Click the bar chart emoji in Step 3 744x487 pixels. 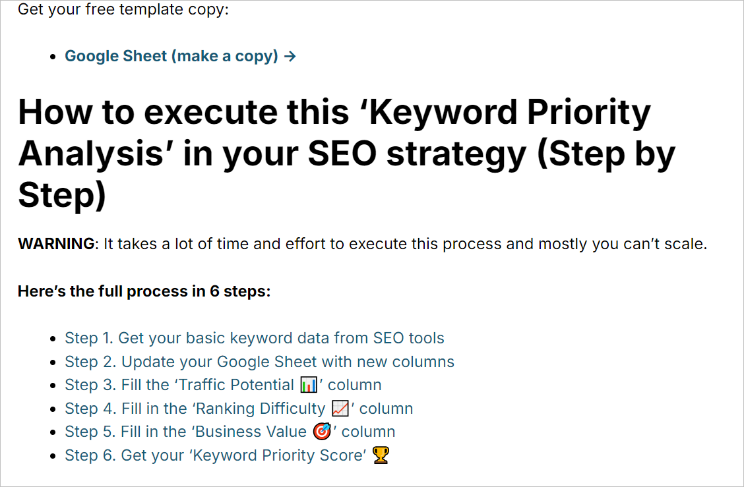(309, 385)
